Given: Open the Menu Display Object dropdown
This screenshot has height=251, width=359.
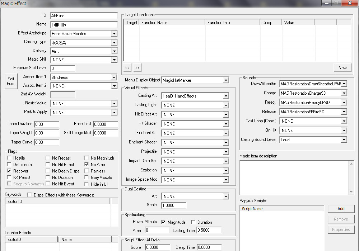Looking at the screenshot, I should click(x=226, y=80).
